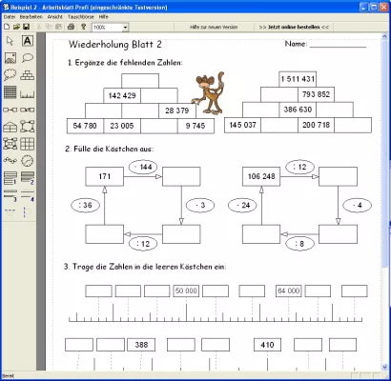Screen dimensions: 391x381
Task: Select the lined paper style 2 tool
Action: pyautogui.click(x=28, y=178)
